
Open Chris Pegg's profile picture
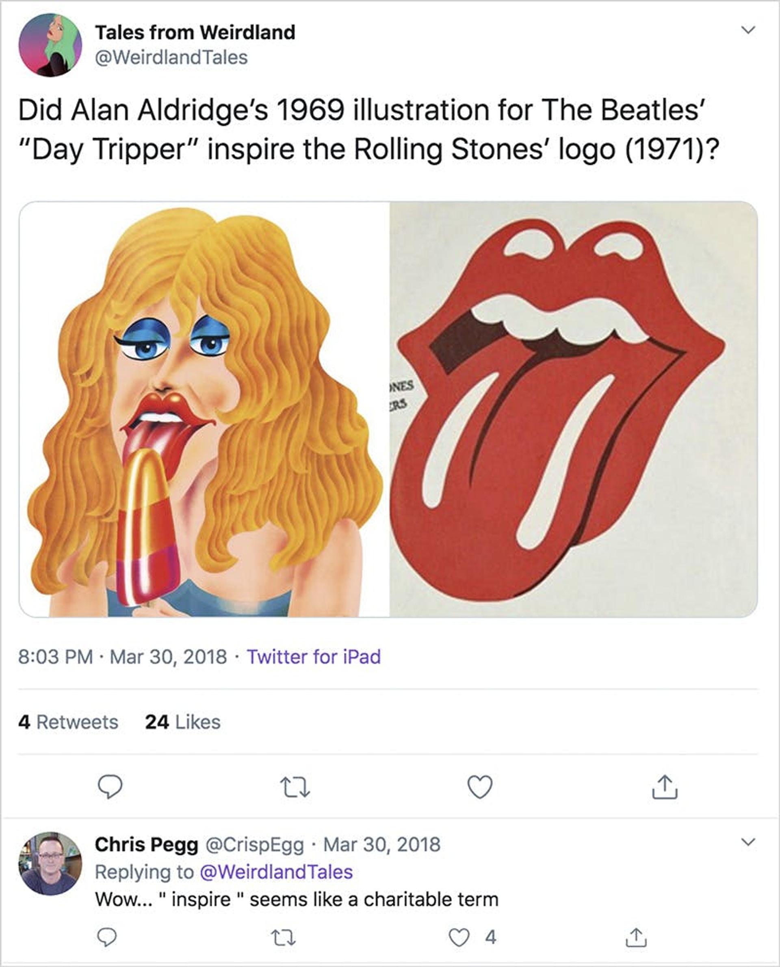pos(50,863)
